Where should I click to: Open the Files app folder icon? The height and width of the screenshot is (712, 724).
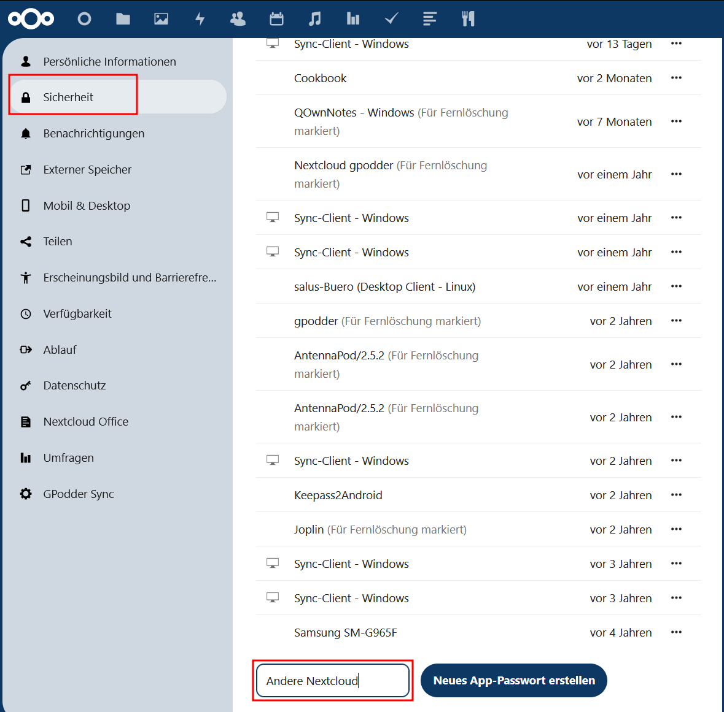point(123,19)
